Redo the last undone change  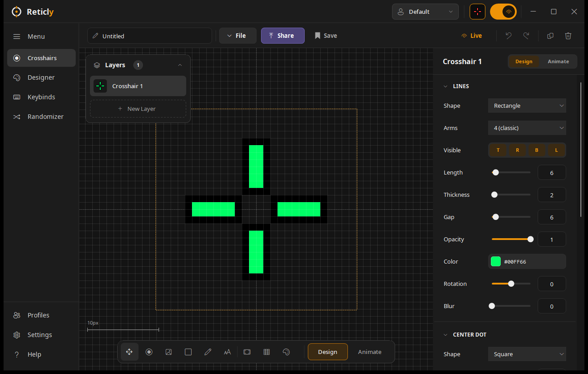click(526, 36)
